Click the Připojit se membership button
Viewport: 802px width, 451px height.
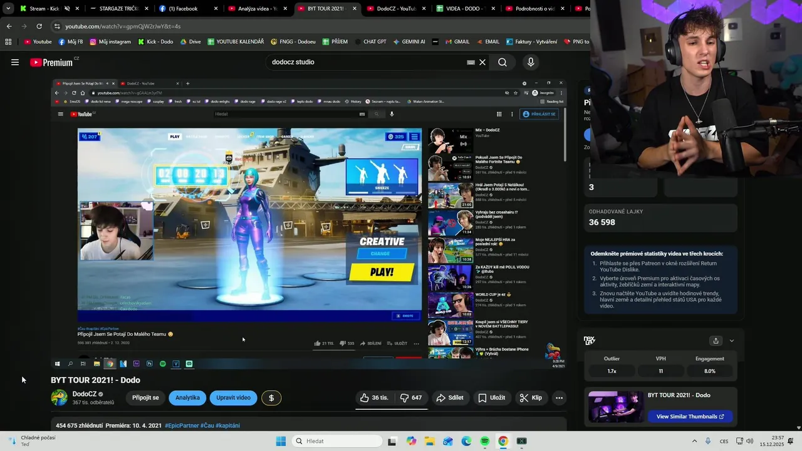click(x=145, y=398)
